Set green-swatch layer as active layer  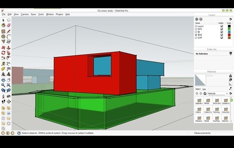click(196, 29)
